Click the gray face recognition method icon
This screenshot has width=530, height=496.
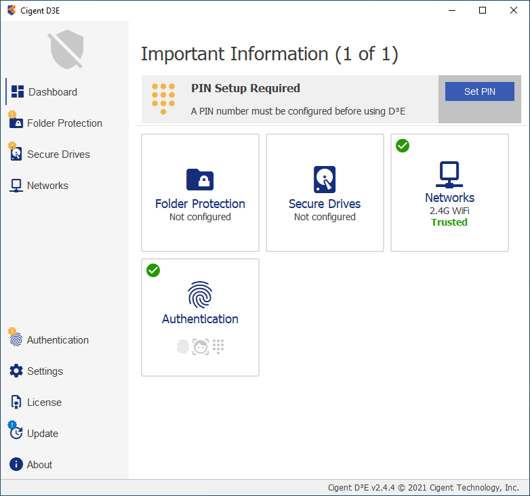pos(201,347)
